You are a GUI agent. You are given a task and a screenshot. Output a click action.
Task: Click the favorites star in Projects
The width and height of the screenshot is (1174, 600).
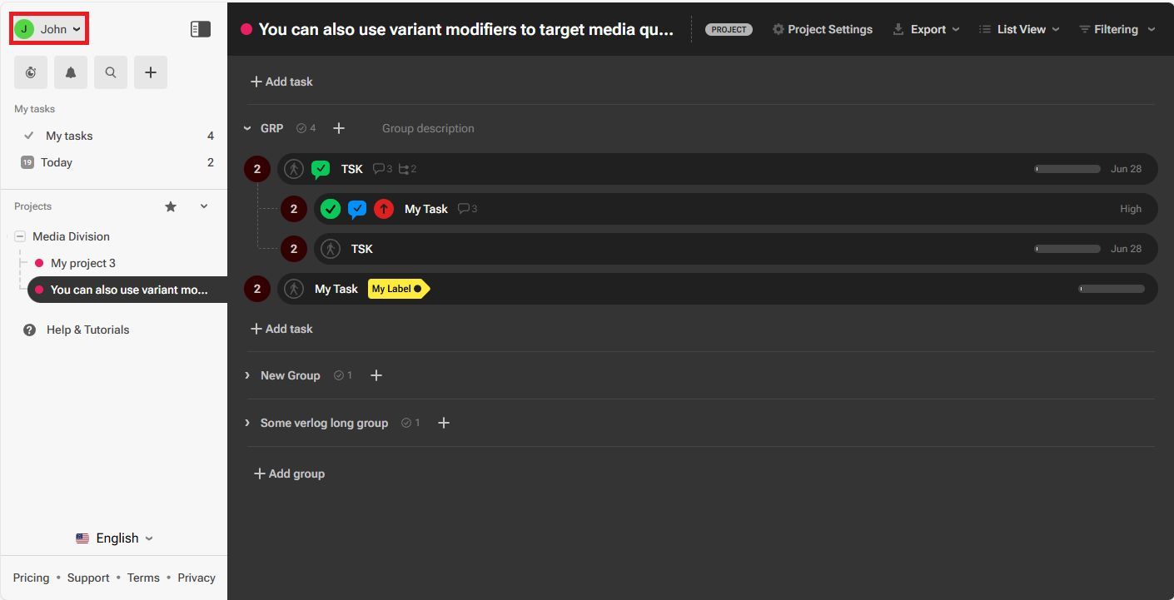(171, 206)
